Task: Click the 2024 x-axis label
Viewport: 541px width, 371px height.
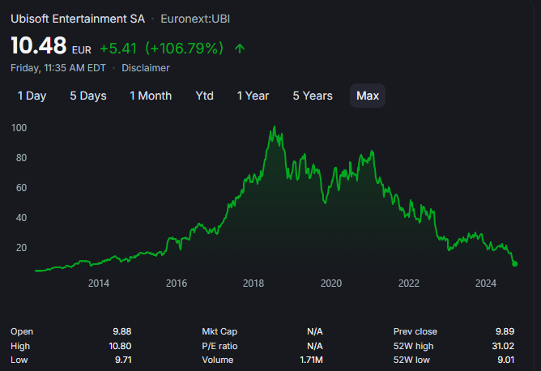Action: (x=486, y=284)
